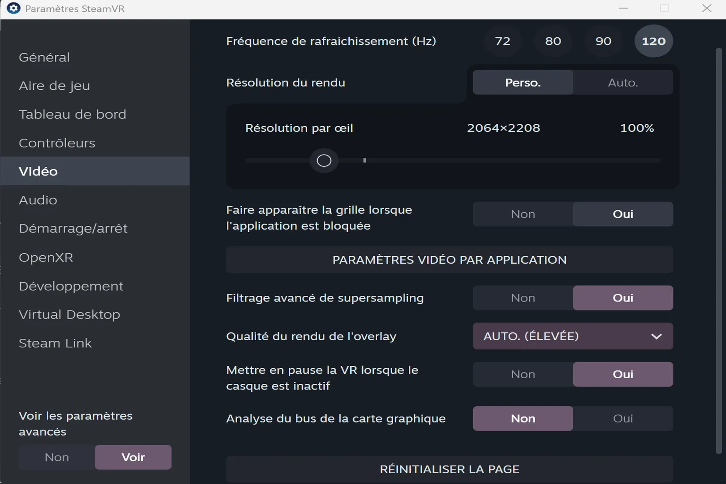
Task: Set graphics card bus analysis to Oui
Action: pos(623,418)
